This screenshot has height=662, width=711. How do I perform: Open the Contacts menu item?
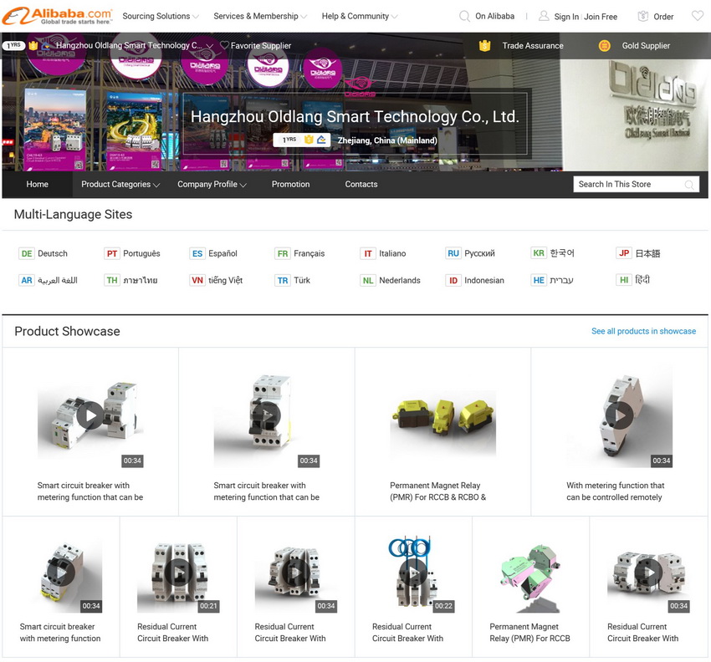(361, 185)
